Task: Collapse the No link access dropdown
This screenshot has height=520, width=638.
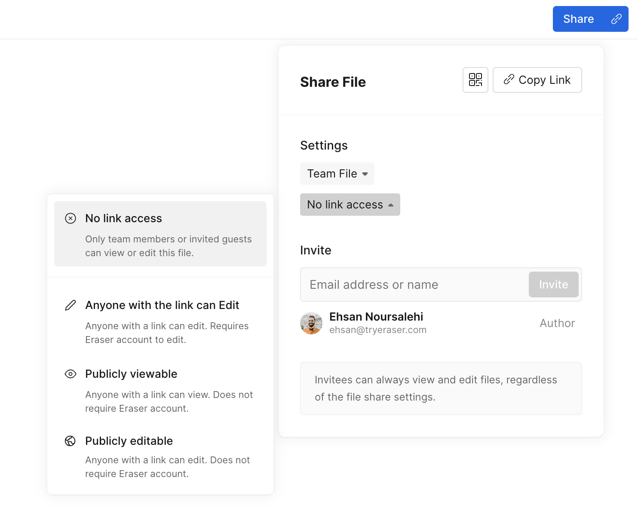Action: tap(350, 205)
